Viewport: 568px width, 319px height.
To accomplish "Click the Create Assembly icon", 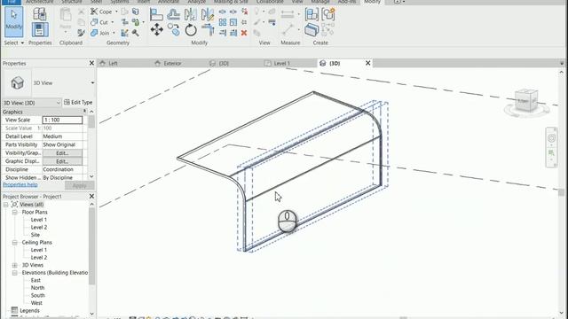I will (x=312, y=14).
